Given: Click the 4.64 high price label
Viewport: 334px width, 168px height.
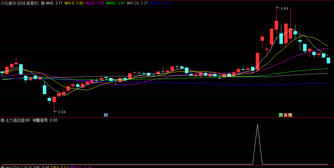Looking at the screenshot, I should tap(285, 9).
